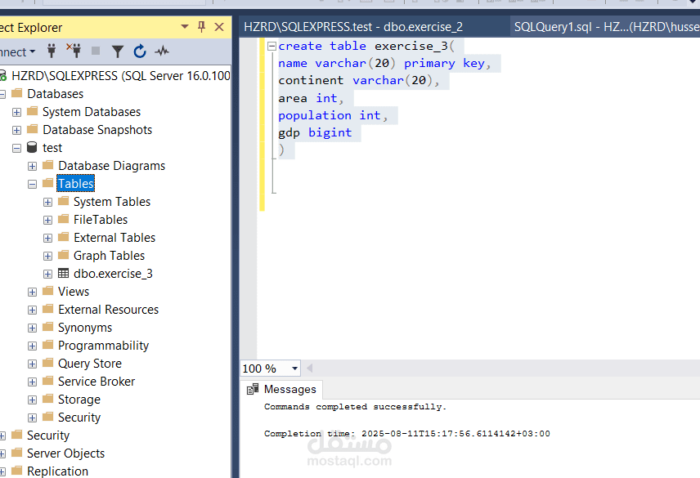This screenshot has height=478, width=700.
Task: Click the Query Store folder icon
Action: pos(47,363)
